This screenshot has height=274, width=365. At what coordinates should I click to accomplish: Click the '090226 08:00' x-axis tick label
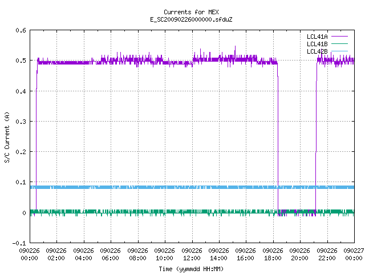137,255
